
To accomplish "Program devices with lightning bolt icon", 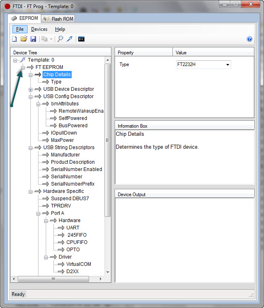I will click(70, 39).
